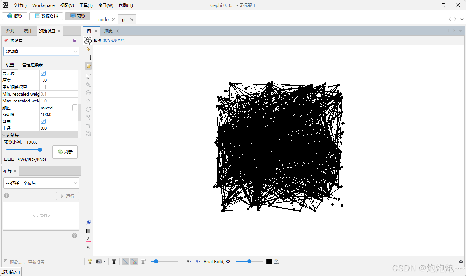Switch to the node workspace tab

pyautogui.click(x=103, y=20)
